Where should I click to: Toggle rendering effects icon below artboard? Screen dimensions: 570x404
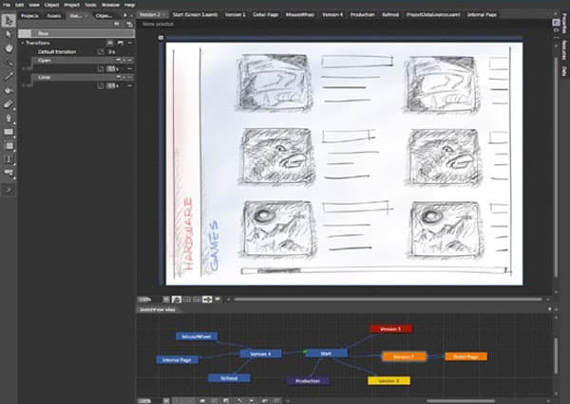pos(177,300)
